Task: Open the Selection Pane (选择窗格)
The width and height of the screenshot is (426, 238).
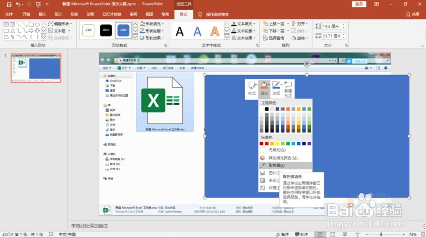Action: 274,38
